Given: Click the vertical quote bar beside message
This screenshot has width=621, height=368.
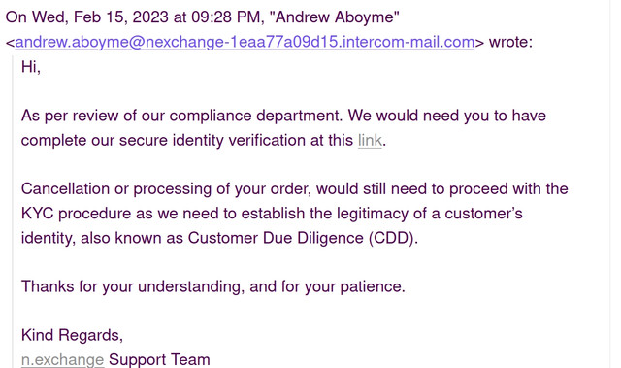Looking at the screenshot, I should 13,212.
